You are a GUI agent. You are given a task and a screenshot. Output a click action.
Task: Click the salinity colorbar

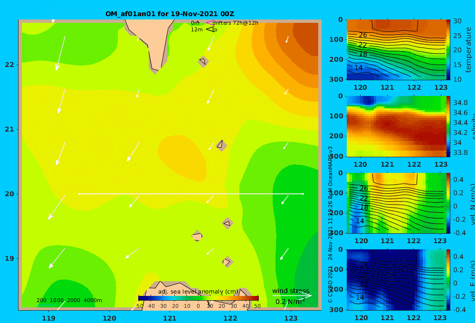[448, 126]
